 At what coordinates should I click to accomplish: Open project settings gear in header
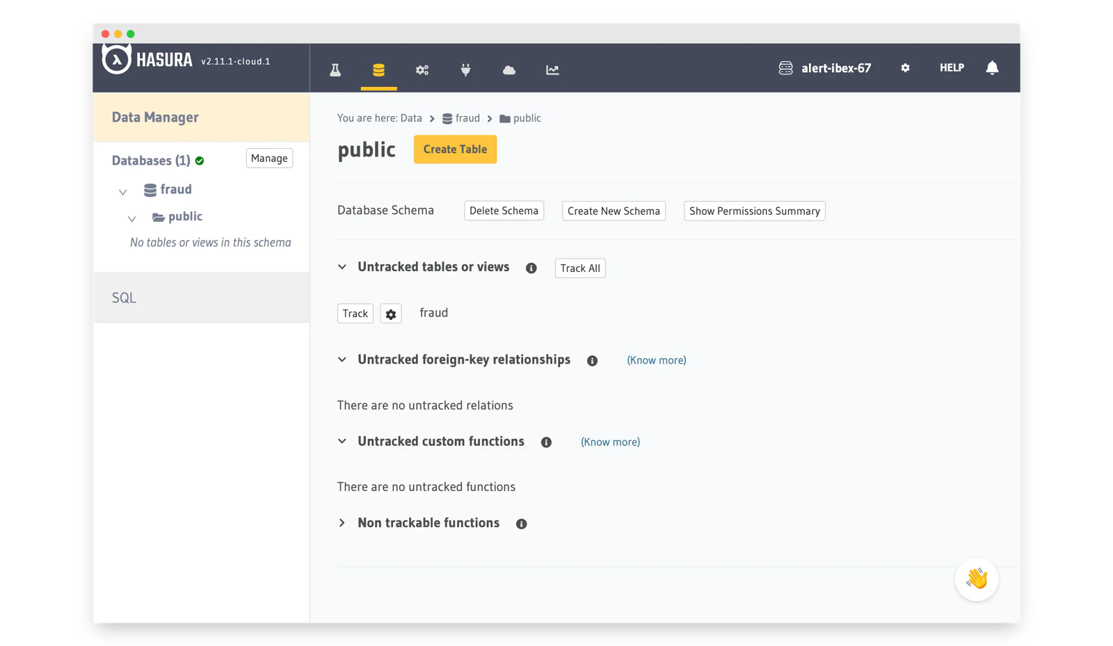[905, 67]
